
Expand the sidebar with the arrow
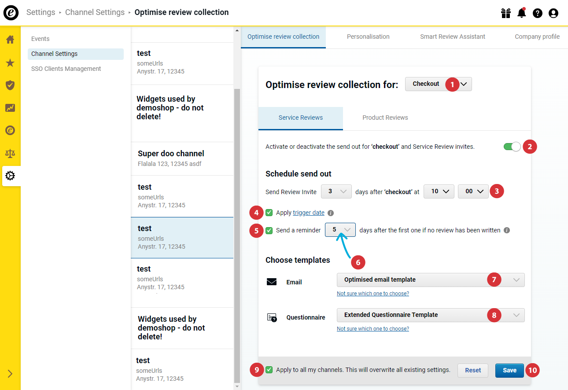point(10,374)
